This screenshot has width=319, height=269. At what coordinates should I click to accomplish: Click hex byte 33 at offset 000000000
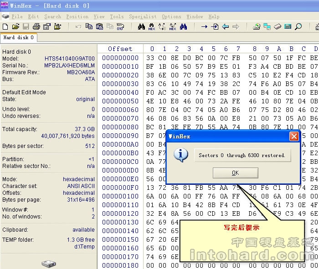(150, 58)
